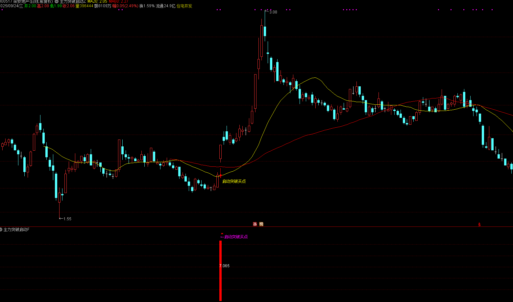Select the MA60: 2.27 legend label
The width and height of the screenshot is (513, 302).
tap(118, 1)
